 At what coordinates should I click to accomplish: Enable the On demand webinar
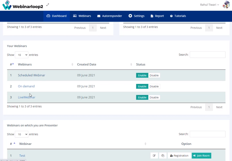click(142, 86)
